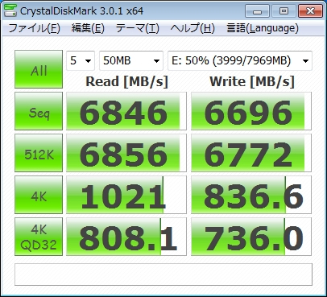Select the 512K read result 6856
The width and height of the screenshot is (327, 297).
click(126, 153)
